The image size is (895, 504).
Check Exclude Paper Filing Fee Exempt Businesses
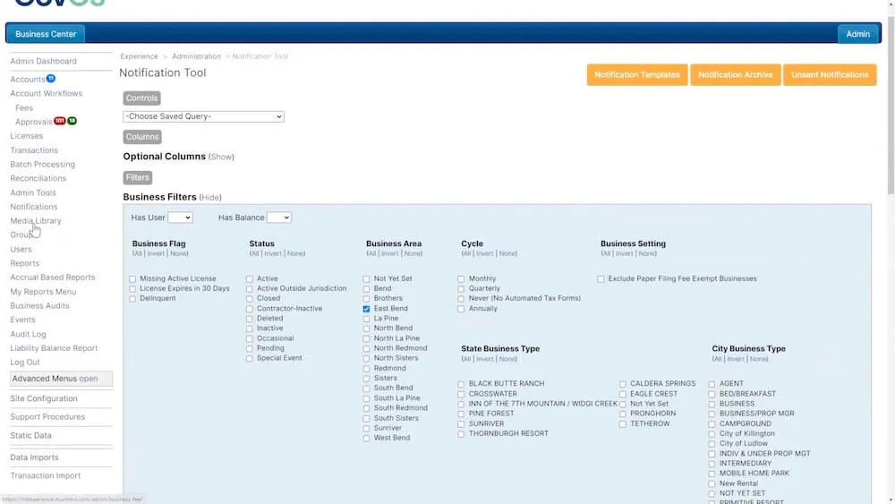point(601,279)
